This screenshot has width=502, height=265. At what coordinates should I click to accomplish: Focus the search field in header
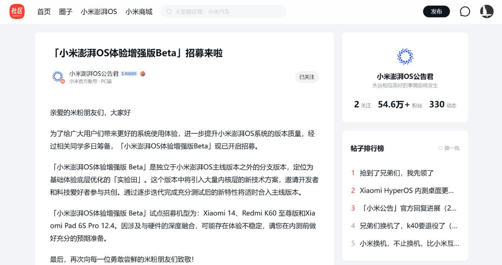(228, 12)
